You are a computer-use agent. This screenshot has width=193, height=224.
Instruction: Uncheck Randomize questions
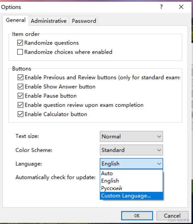click(x=20, y=43)
